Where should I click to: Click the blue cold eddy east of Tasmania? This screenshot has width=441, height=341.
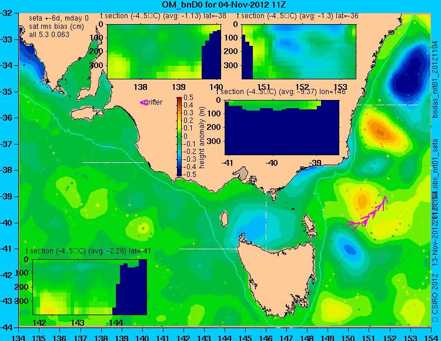(350, 249)
